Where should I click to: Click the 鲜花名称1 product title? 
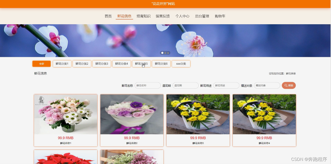(66, 143)
